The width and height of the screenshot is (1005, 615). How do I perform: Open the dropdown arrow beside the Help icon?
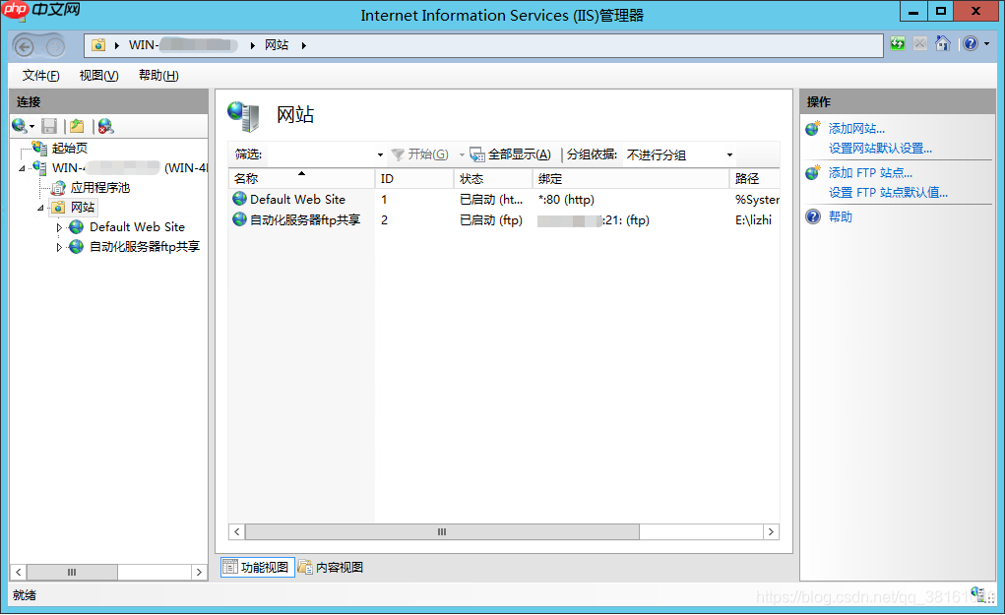985,43
